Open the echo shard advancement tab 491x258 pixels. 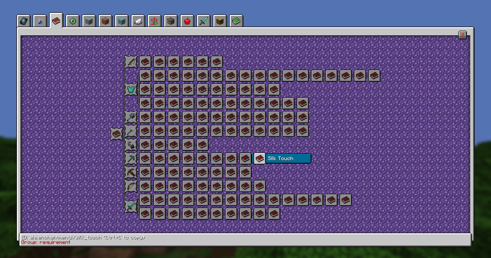24,21
